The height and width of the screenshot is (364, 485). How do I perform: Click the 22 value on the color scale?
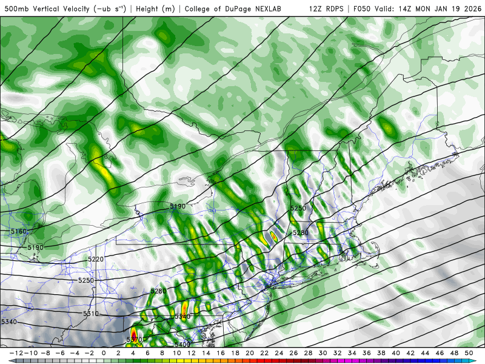(264, 353)
